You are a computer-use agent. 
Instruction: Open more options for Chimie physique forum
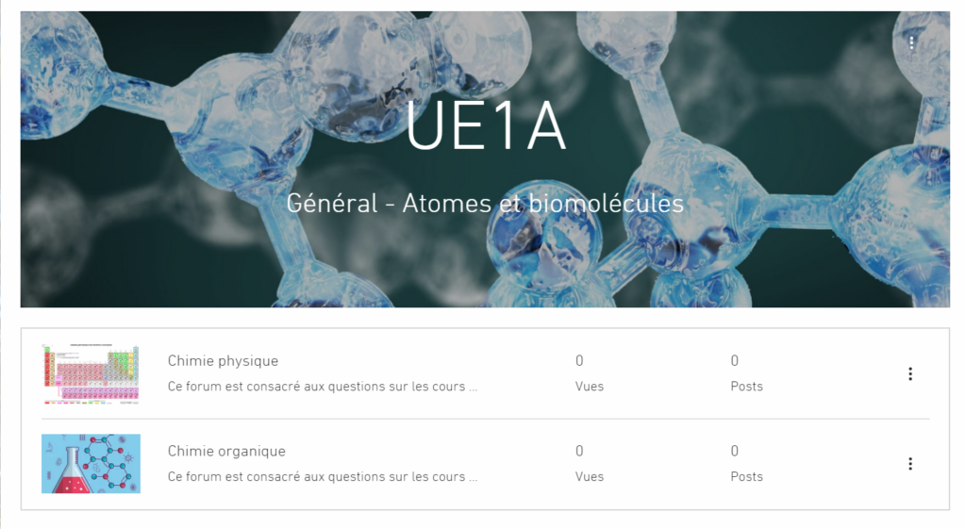pos(910,373)
